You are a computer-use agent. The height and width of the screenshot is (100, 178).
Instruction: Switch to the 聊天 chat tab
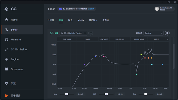click(70, 20)
